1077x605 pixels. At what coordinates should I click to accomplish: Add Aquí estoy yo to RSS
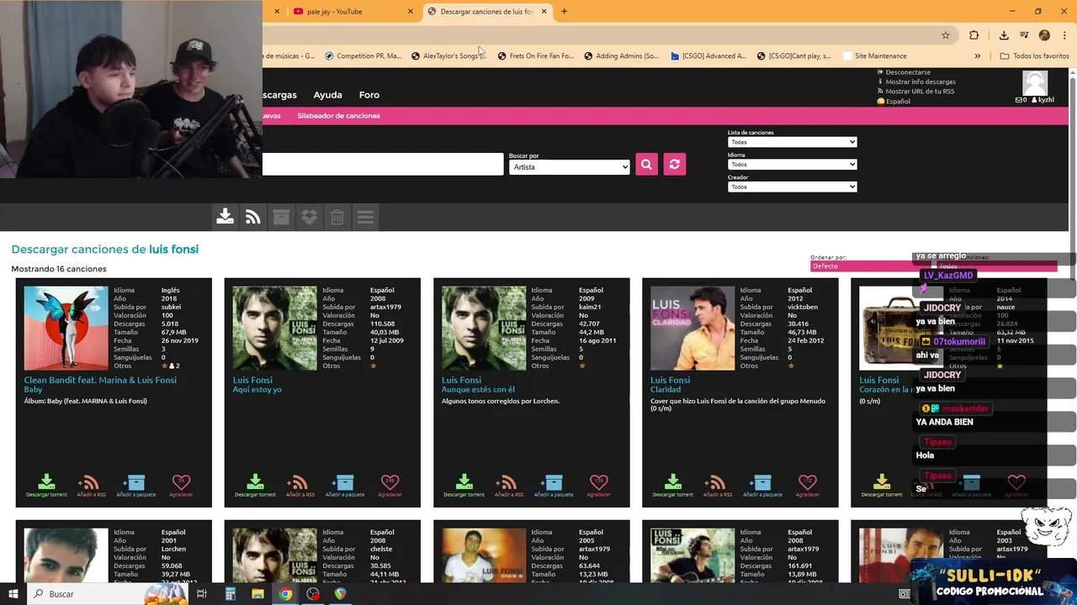(300, 485)
